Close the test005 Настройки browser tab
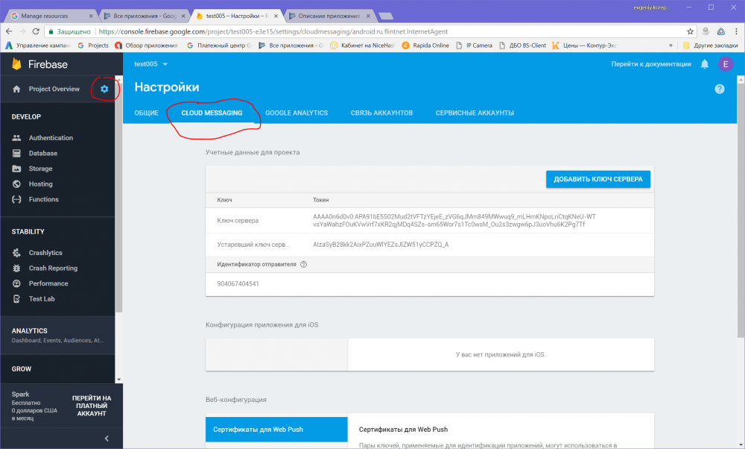This screenshot has height=449, width=745. click(x=276, y=16)
